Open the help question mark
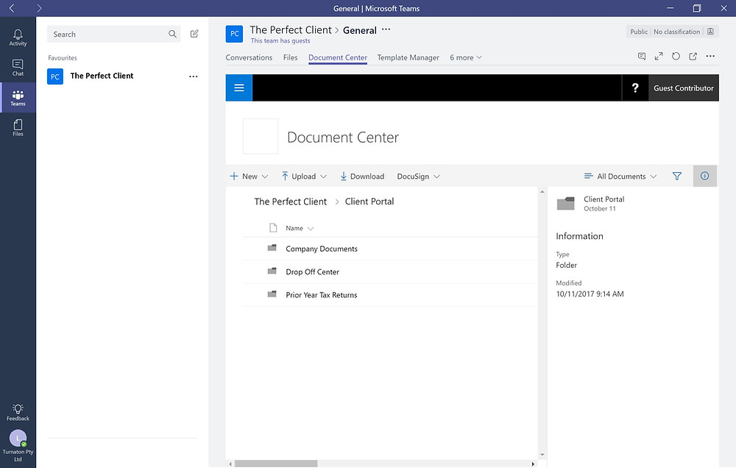The height and width of the screenshot is (468, 736). coord(635,88)
